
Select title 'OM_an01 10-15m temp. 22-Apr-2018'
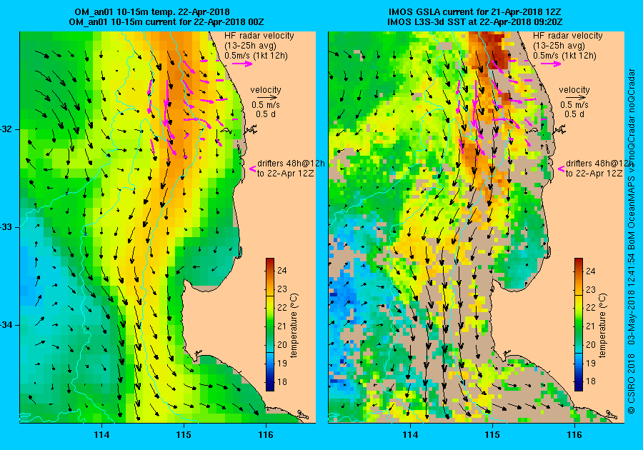pyautogui.click(x=152, y=12)
